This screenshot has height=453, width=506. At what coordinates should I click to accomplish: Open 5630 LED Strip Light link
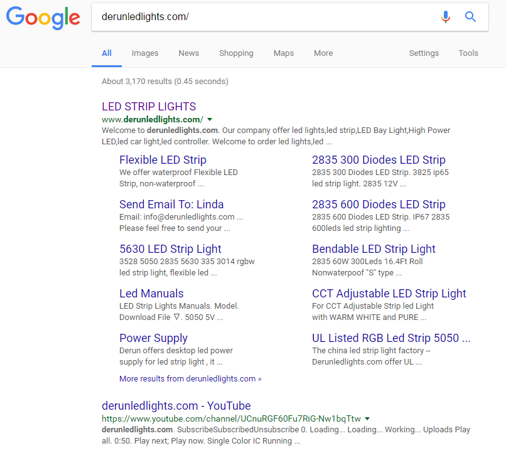pos(170,249)
